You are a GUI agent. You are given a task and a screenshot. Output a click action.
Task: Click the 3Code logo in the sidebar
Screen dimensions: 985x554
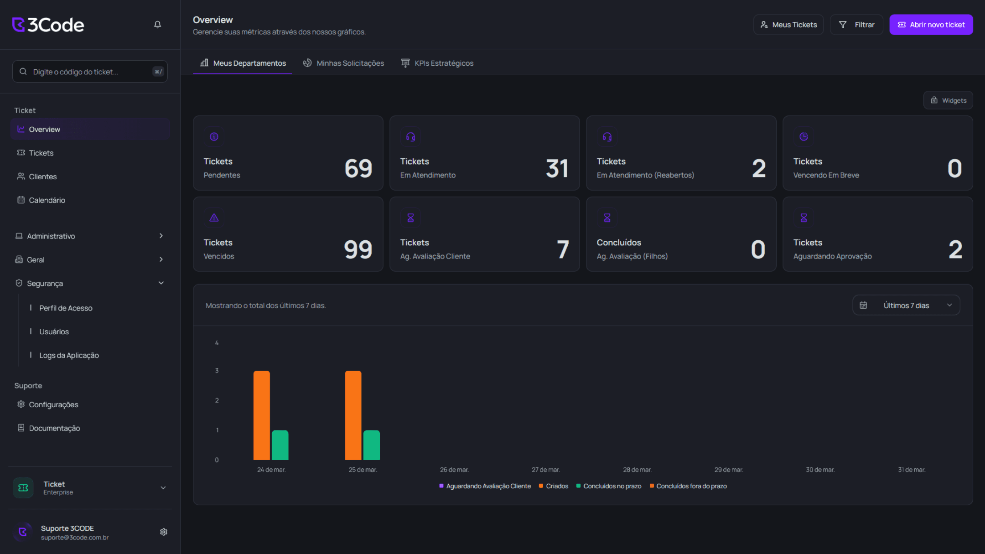tap(47, 24)
